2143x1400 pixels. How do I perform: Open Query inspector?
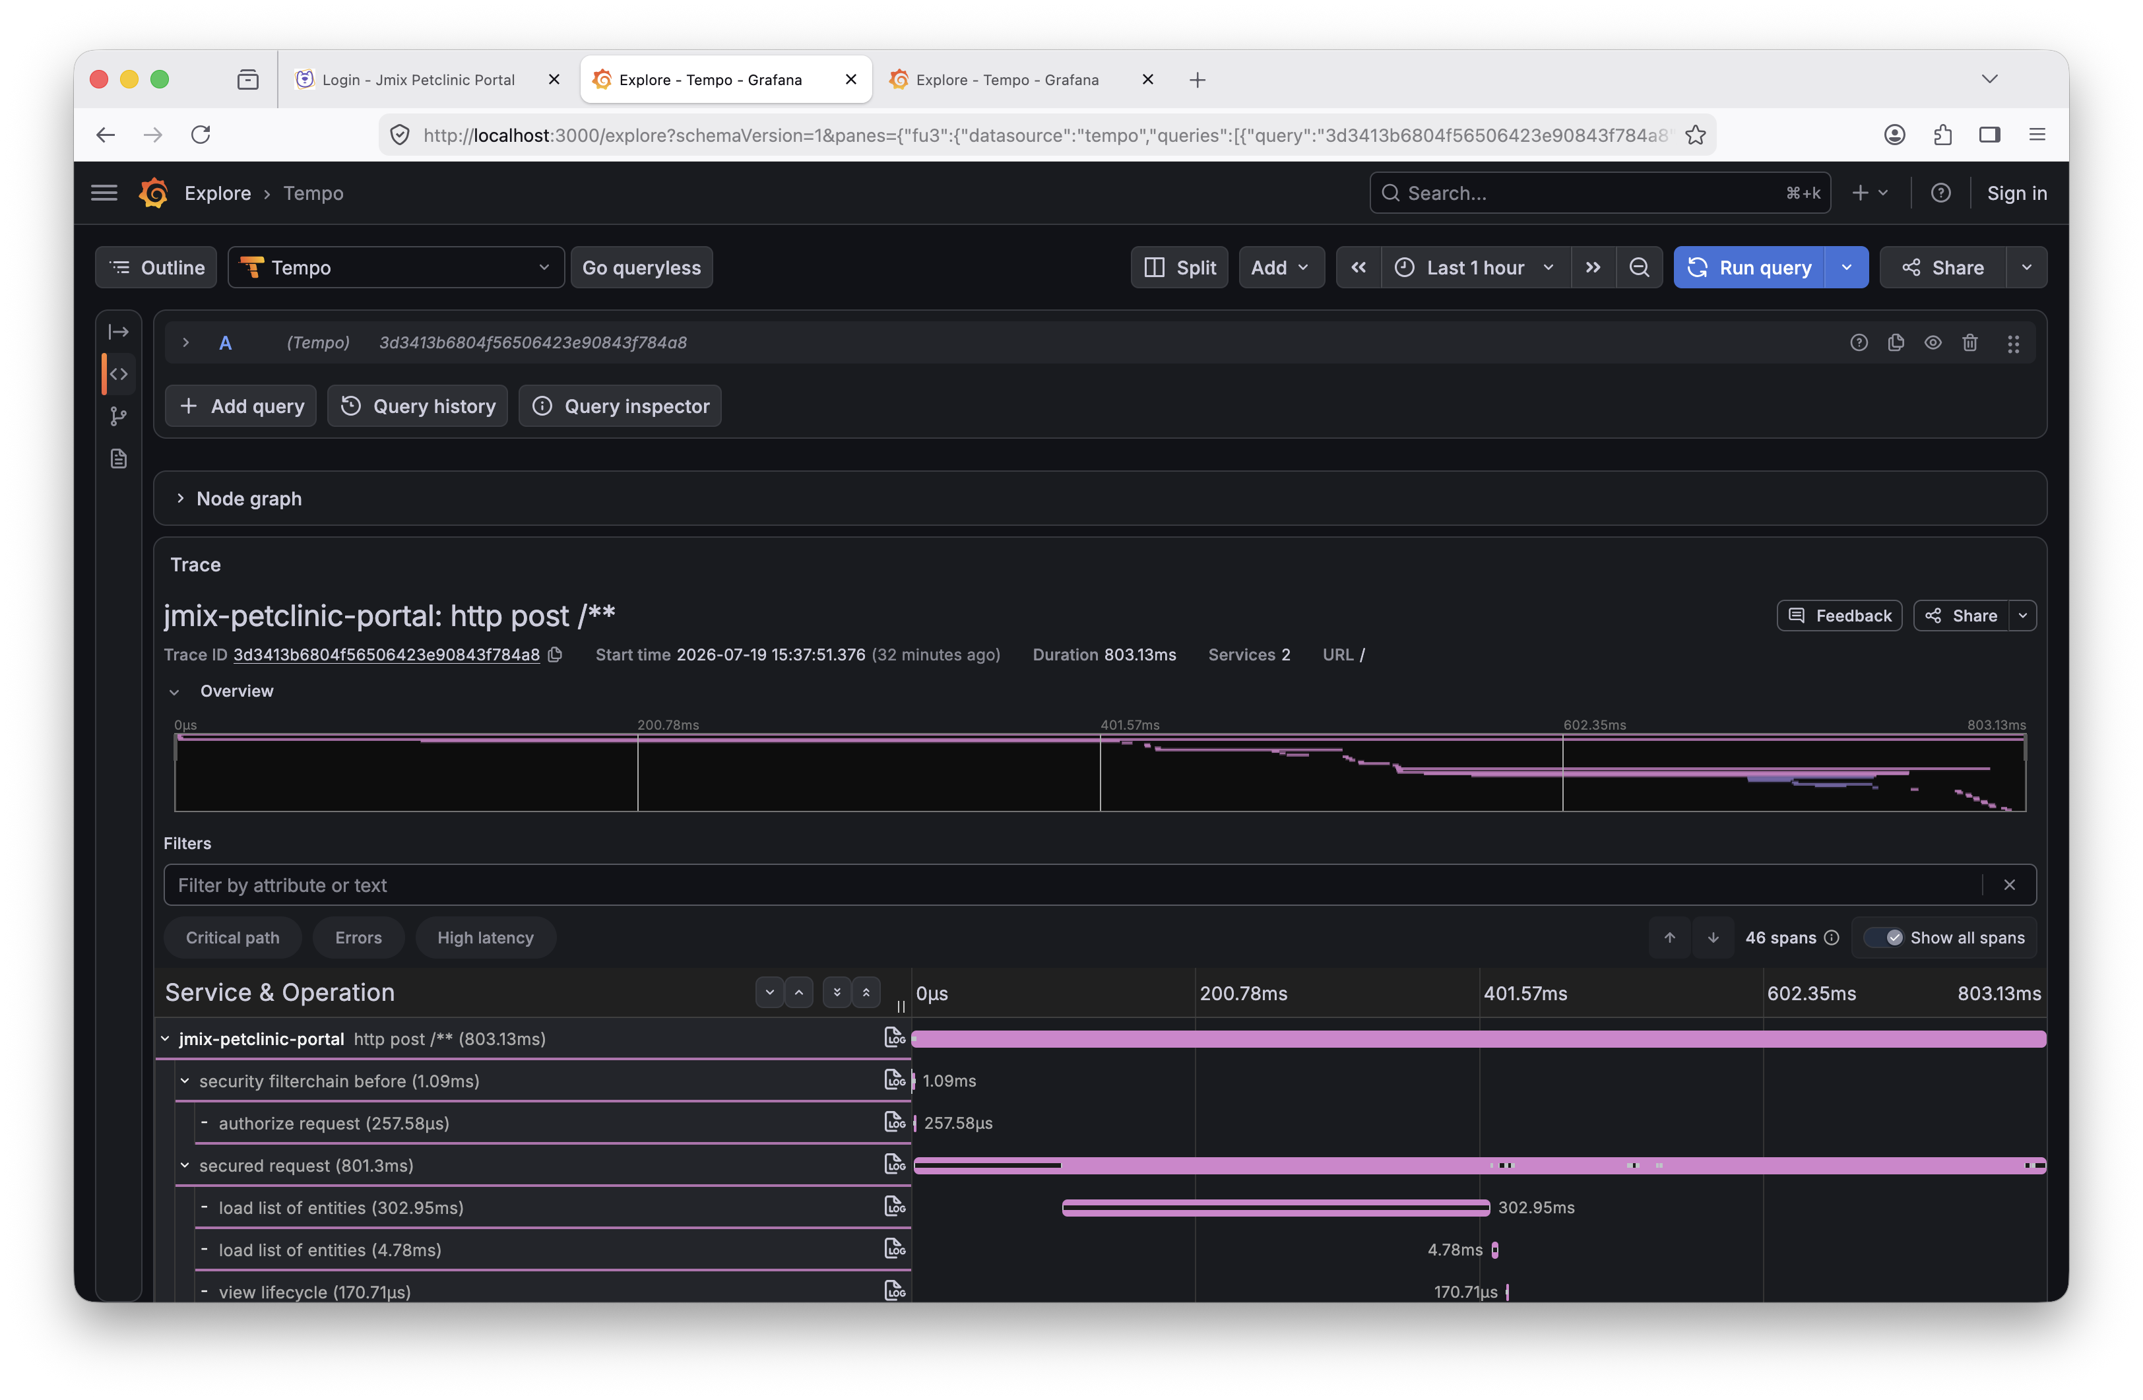[x=620, y=406]
